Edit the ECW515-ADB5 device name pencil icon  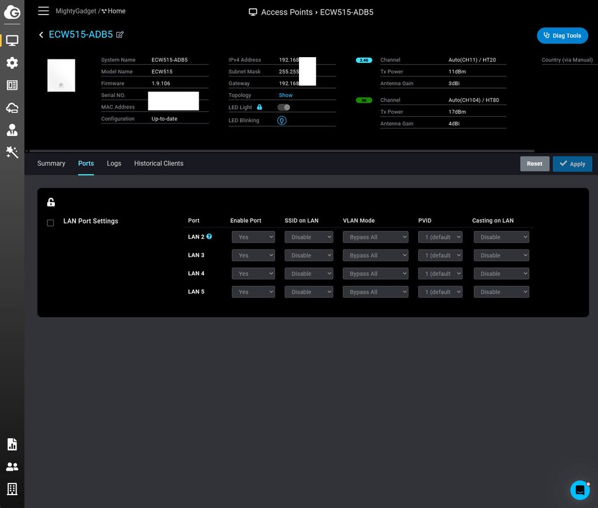[x=120, y=34]
